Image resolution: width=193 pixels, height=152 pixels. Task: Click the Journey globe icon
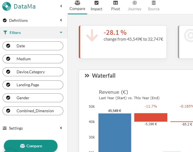click(135, 3)
